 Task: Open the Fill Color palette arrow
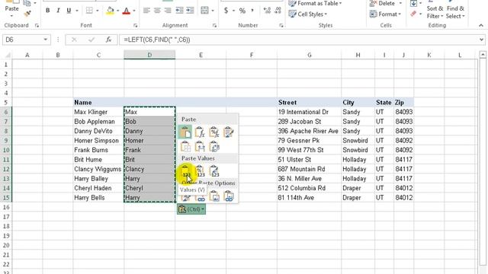tap(118, 11)
